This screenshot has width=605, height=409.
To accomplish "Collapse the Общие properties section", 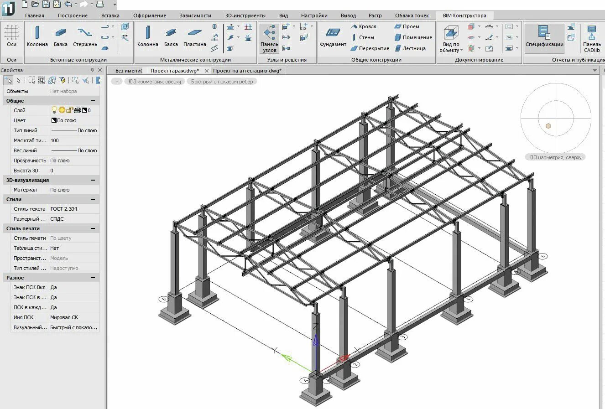I will tap(93, 101).
